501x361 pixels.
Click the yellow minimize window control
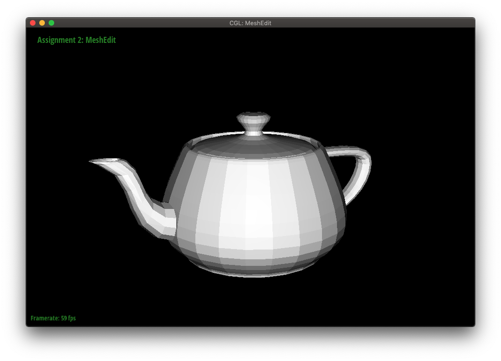42,22
